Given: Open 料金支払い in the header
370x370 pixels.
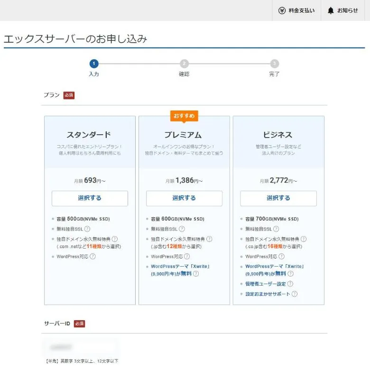Looking at the screenshot, I should click(296, 10).
